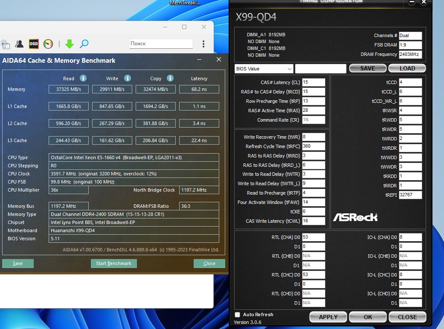Image resolution: width=444 pixels, height=329 pixels.
Task: Click the RAS# to CAS# Delay (tRCD) field
Action: [x=313, y=91]
